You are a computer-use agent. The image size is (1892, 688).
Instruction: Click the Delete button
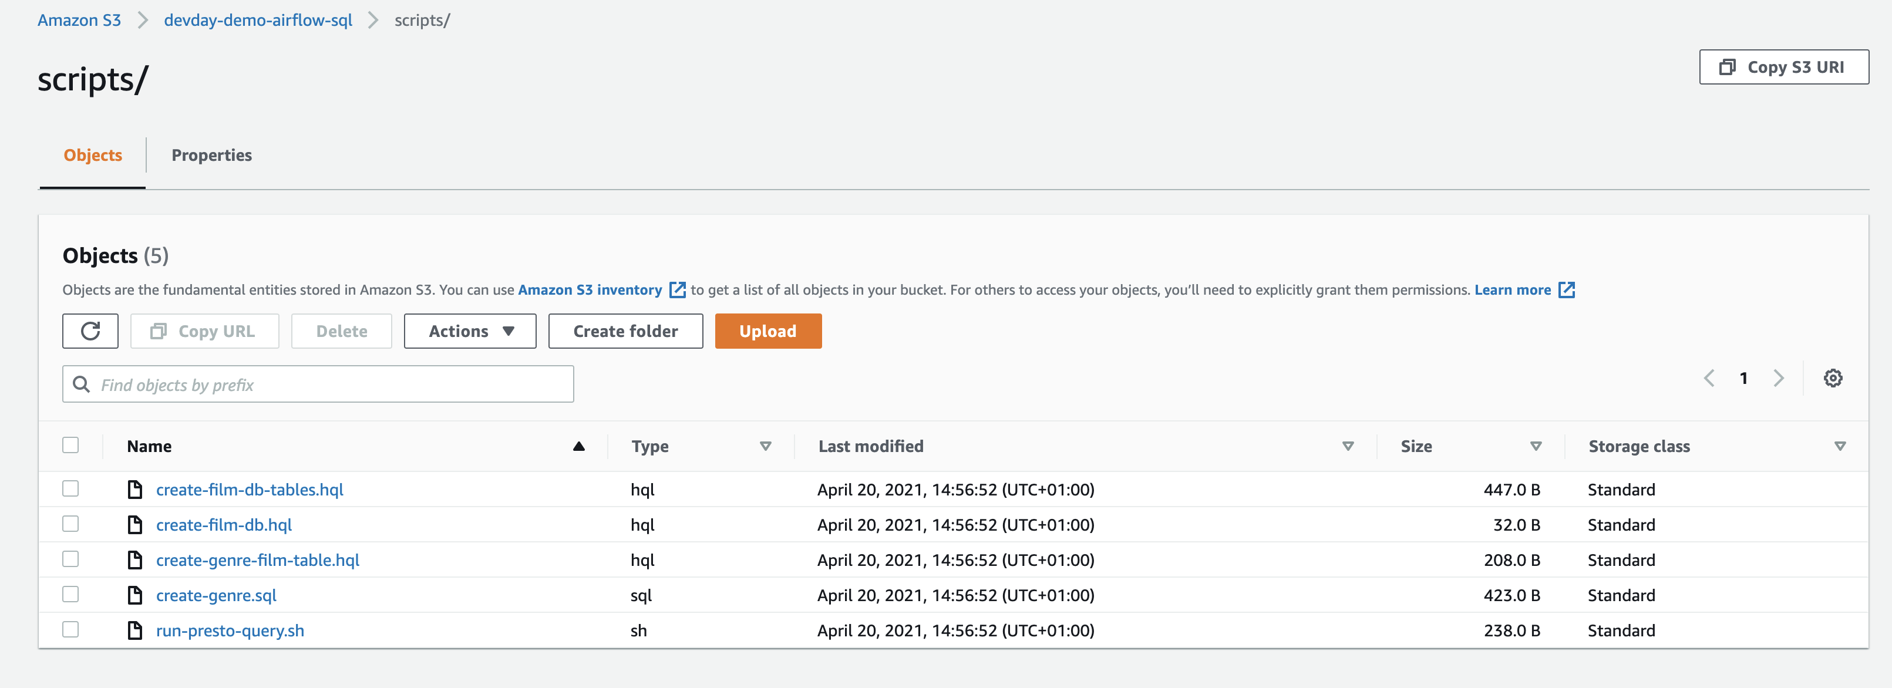coord(342,331)
